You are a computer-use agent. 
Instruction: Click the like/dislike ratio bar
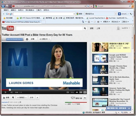pyautogui.click(x=76, y=102)
